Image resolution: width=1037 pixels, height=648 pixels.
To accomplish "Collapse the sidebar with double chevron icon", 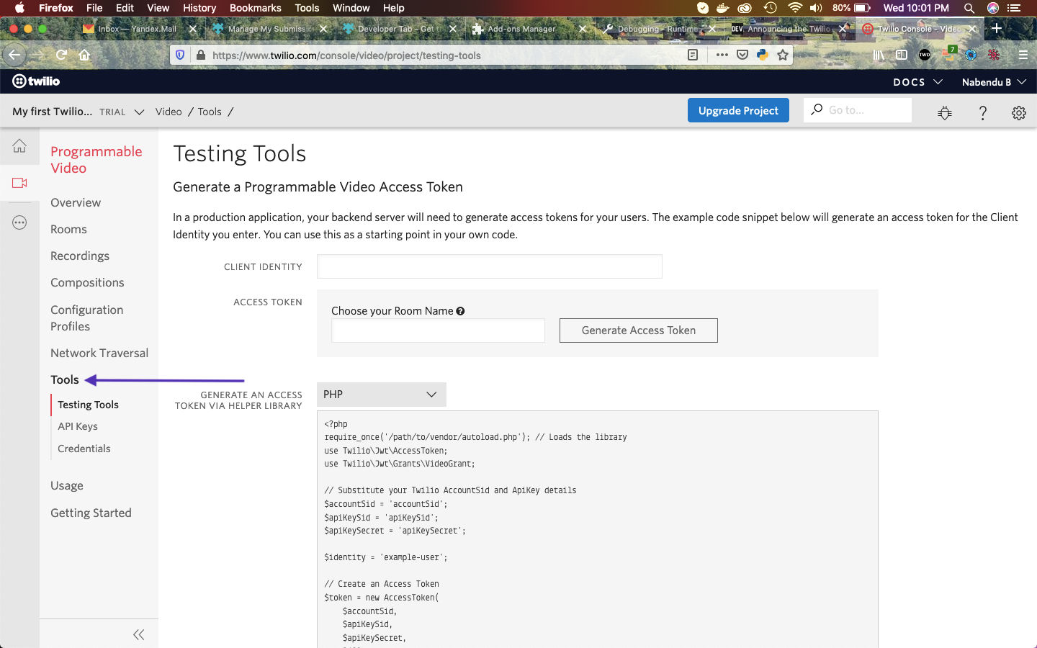I will coord(139,634).
